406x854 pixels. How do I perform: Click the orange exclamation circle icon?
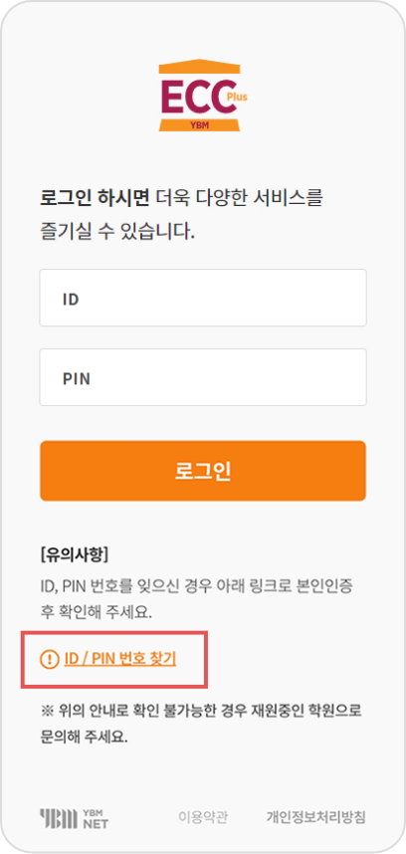coord(50,660)
